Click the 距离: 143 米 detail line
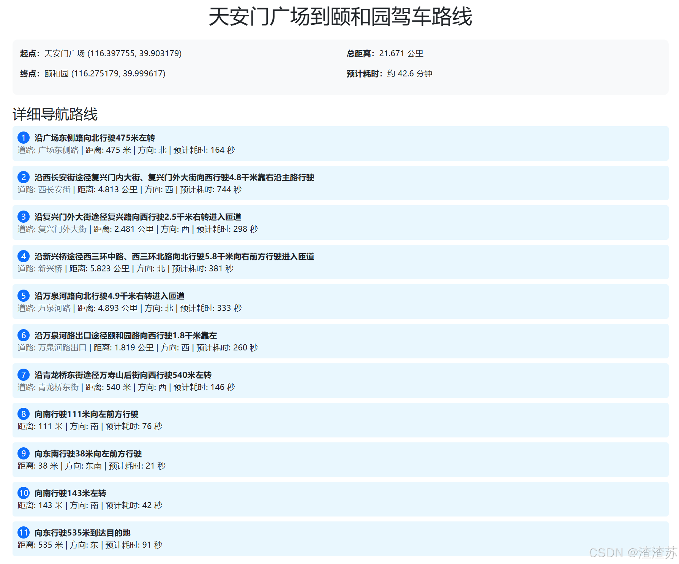Image resolution: width=679 pixels, height=564 pixels. tap(90, 505)
